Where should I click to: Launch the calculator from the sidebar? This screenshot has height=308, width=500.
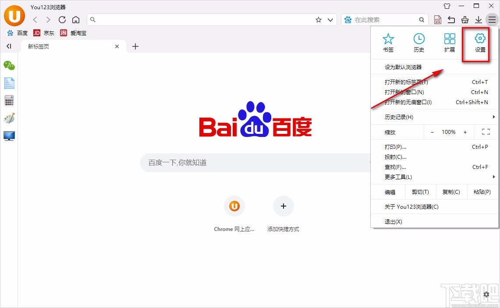[x=9, y=100]
